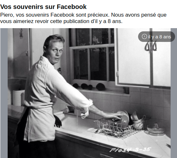Image resolution: width=177 pixels, height=158 pixels.
Task: Click the white canister on the counter
Action: 18,98
